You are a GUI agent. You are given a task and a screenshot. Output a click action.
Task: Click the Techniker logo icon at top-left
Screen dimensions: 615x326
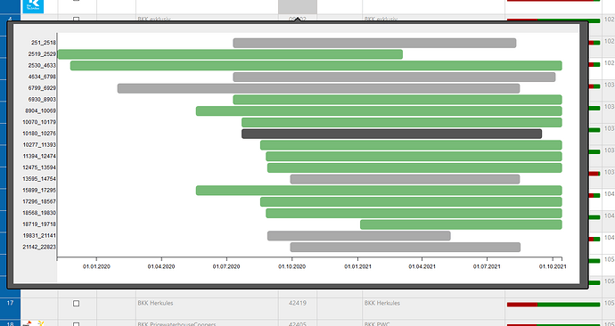point(33,6)
